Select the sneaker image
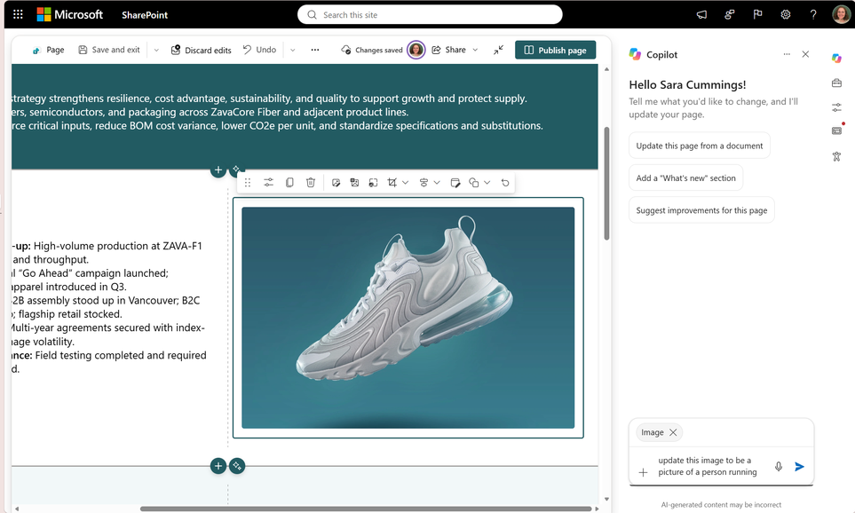 tap(408, 317)
